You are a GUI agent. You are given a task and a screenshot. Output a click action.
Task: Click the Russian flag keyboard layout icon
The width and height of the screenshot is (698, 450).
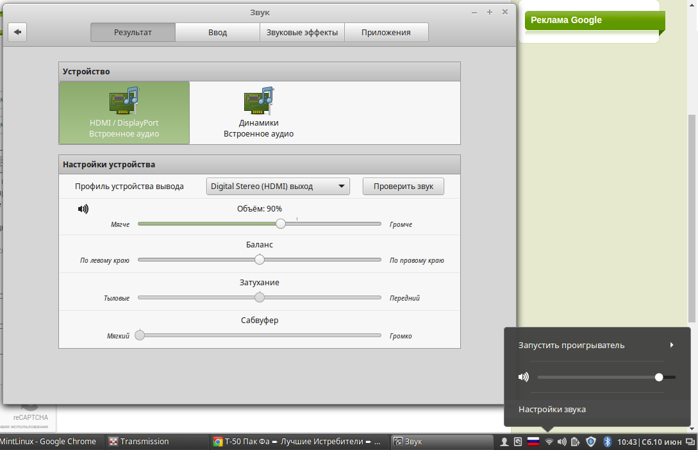(x=533, y=442)
